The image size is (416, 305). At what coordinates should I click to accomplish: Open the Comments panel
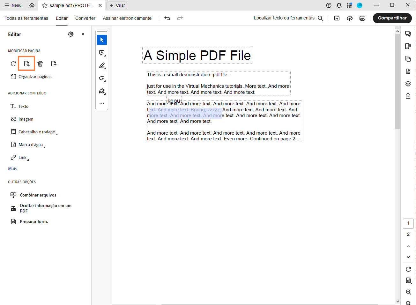pyautogui.click(x=408, y=33)
